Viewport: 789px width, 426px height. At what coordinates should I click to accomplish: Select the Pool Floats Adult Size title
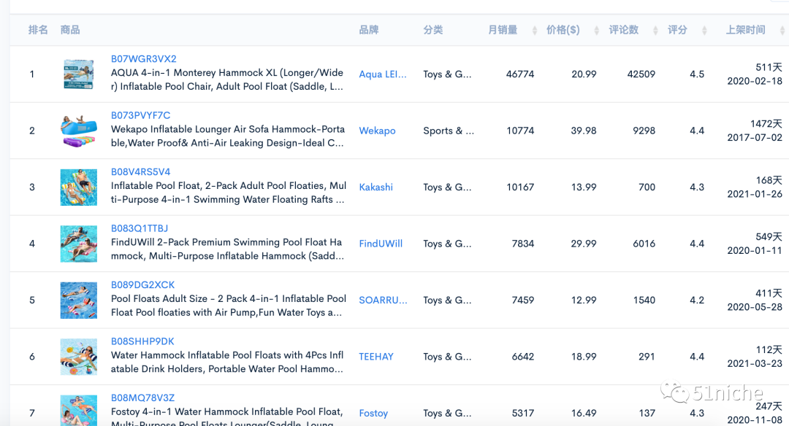coord(229,306)
